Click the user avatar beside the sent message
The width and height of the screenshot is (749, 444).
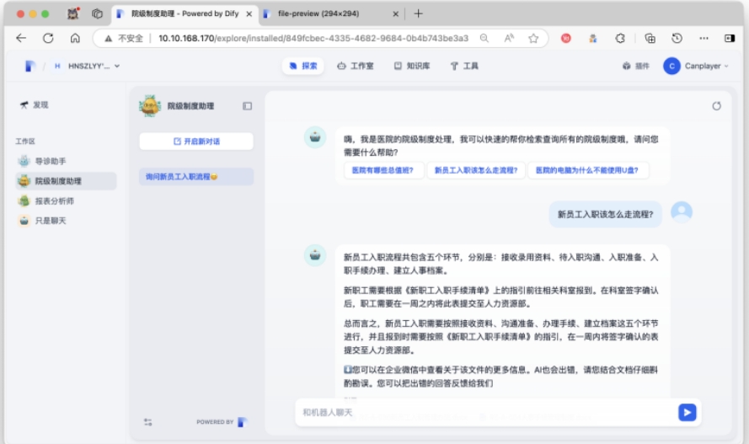click(x=682, y=212)
